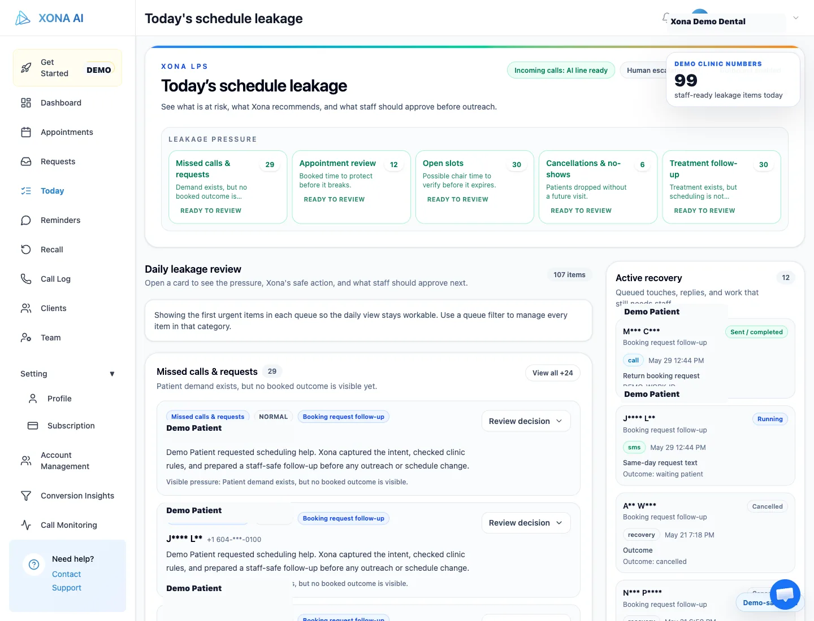Click the Clients people icon
This screenshot has width=814, height=621.
[26, 308]
